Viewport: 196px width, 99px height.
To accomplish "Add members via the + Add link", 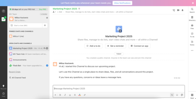I will click(59, 12).
